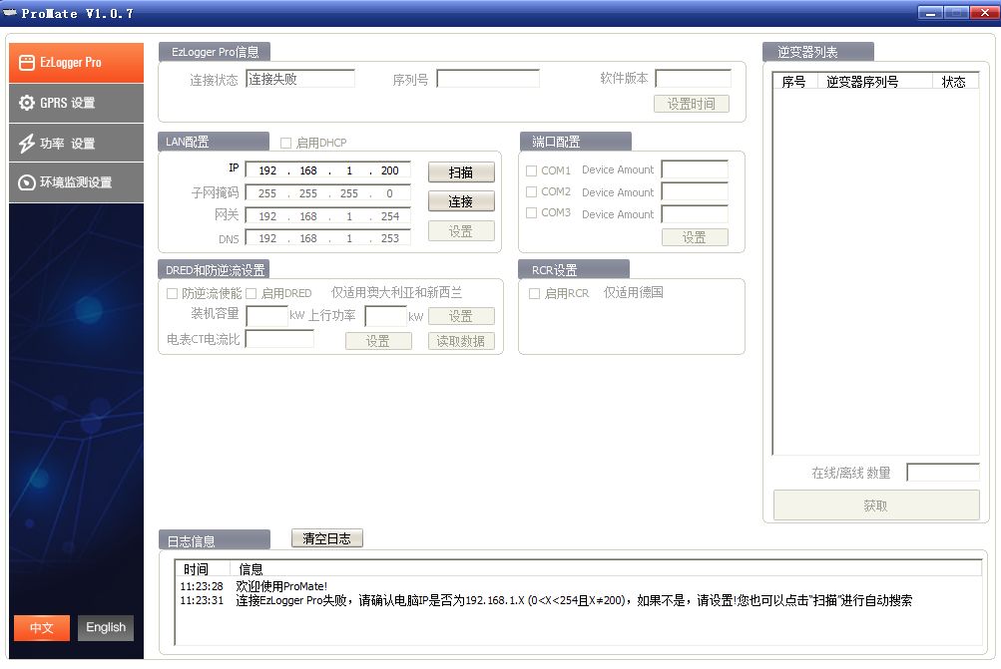The height and width of the screenshot is (669, 1001).
Task: Click the 连接 connect button
Action: click(x=461, y=201)
